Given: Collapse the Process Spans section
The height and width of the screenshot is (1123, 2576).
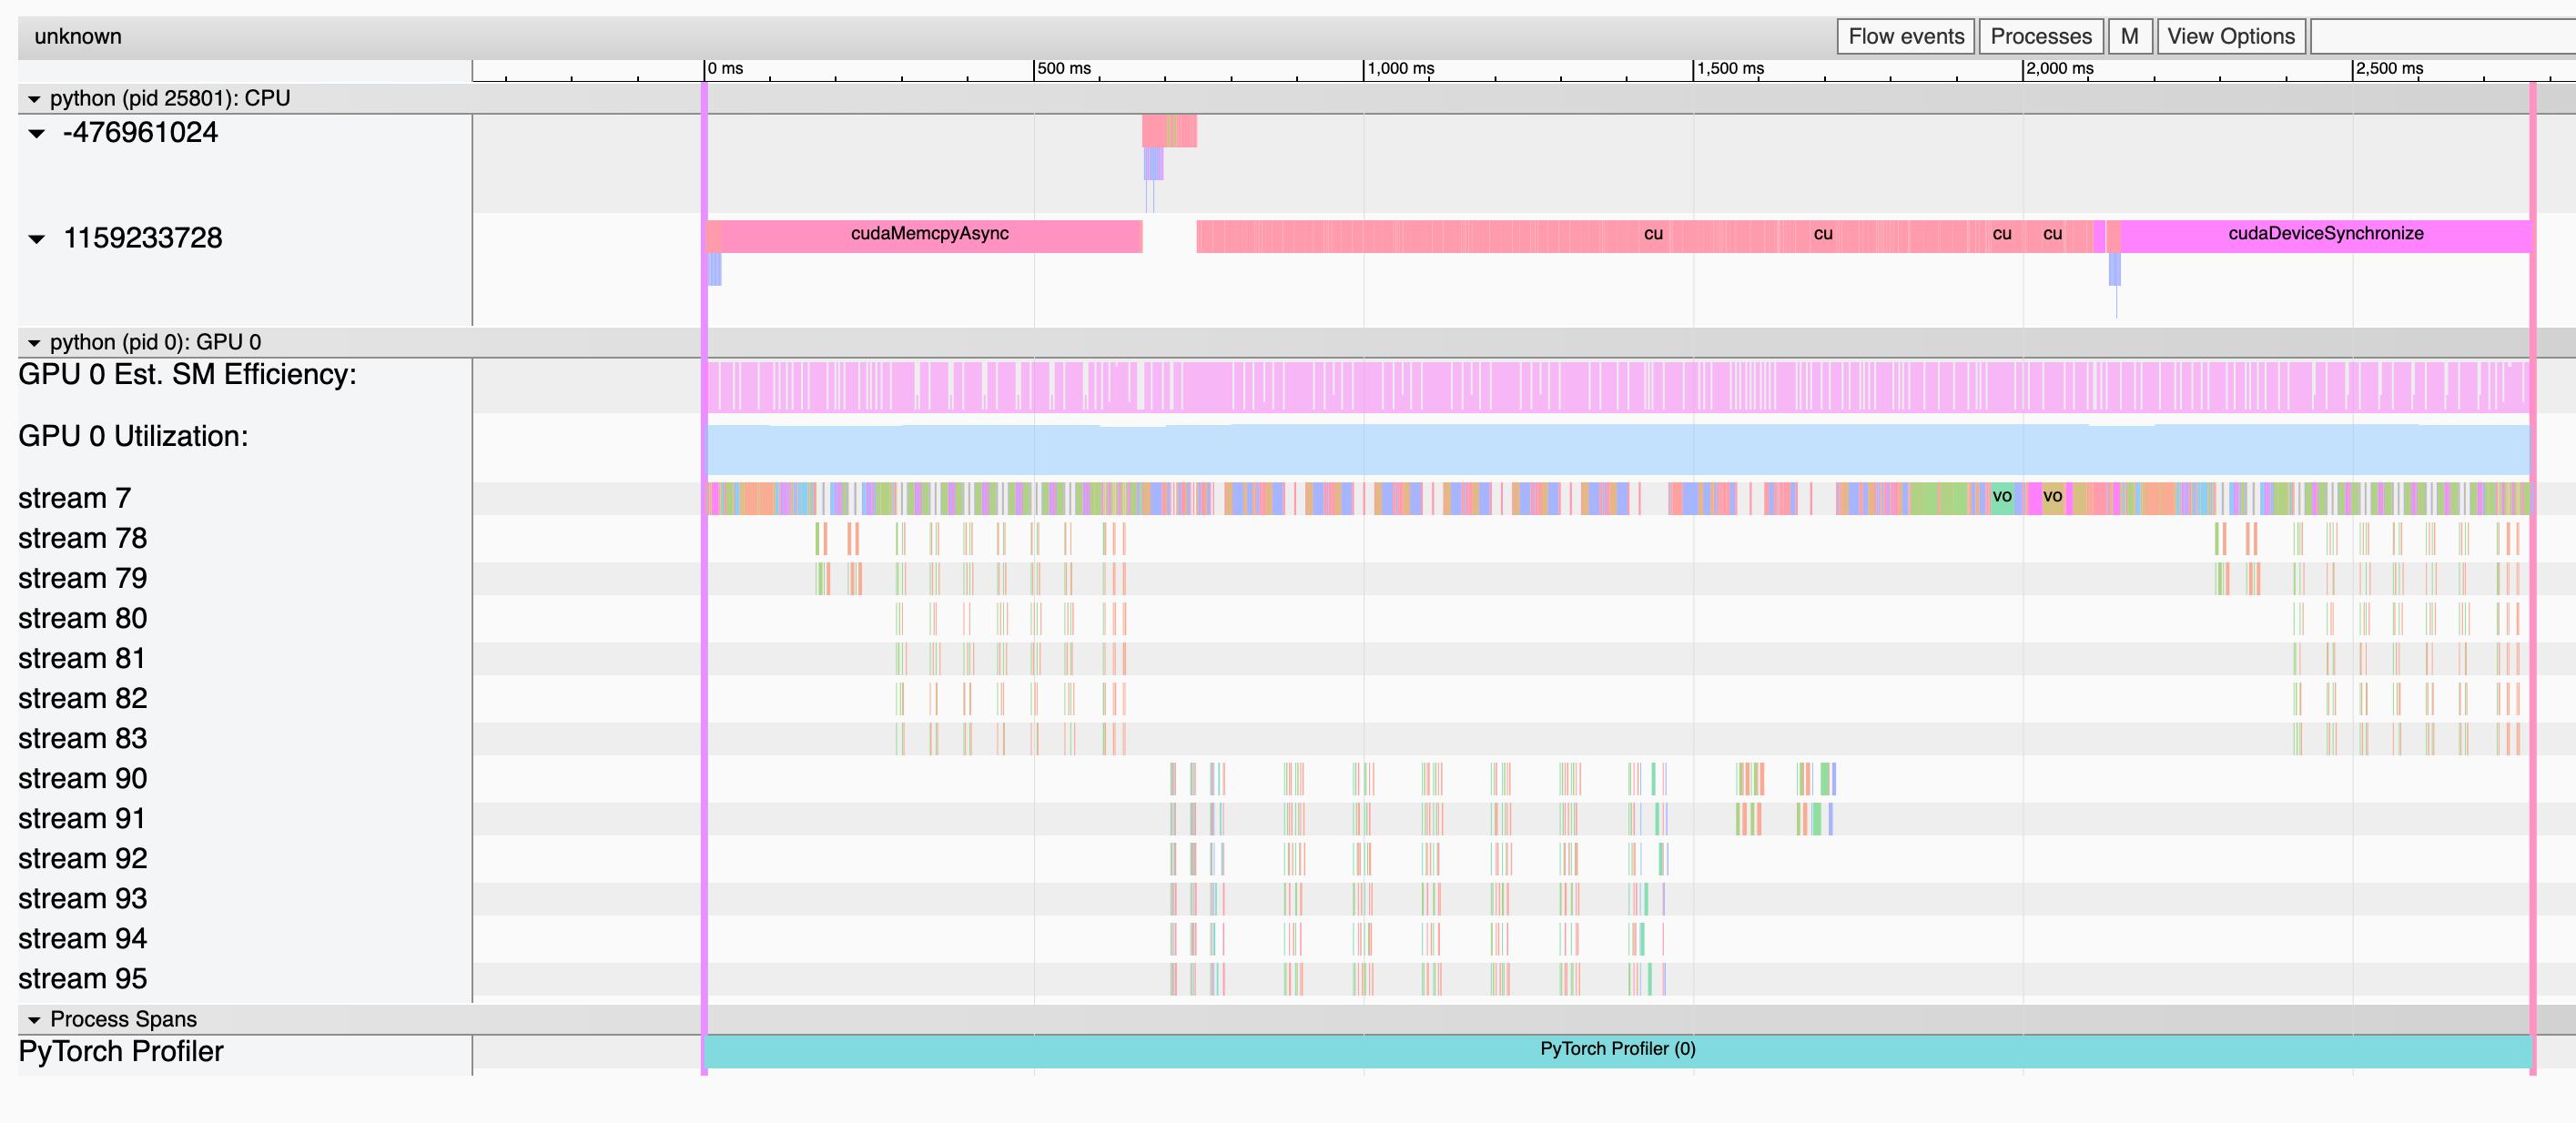Looking at the screenshot, I should tap(34, 1020).
